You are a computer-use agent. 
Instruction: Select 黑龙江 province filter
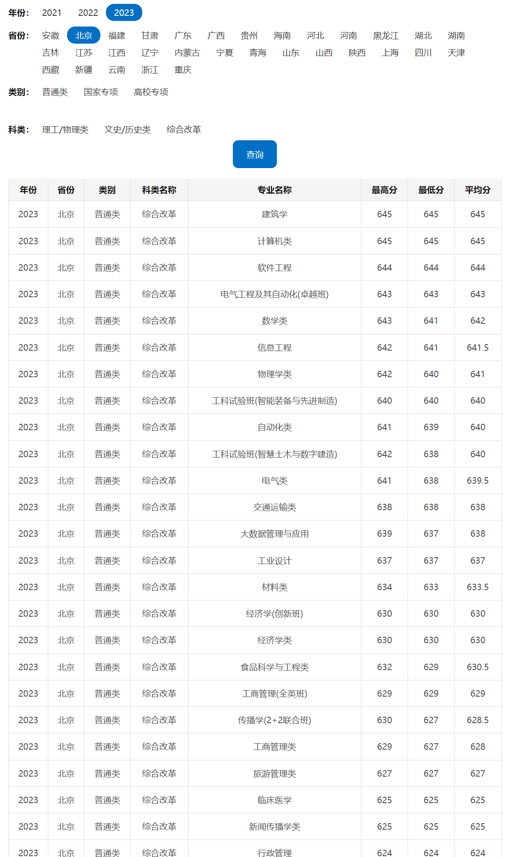[x=386, y=35]
